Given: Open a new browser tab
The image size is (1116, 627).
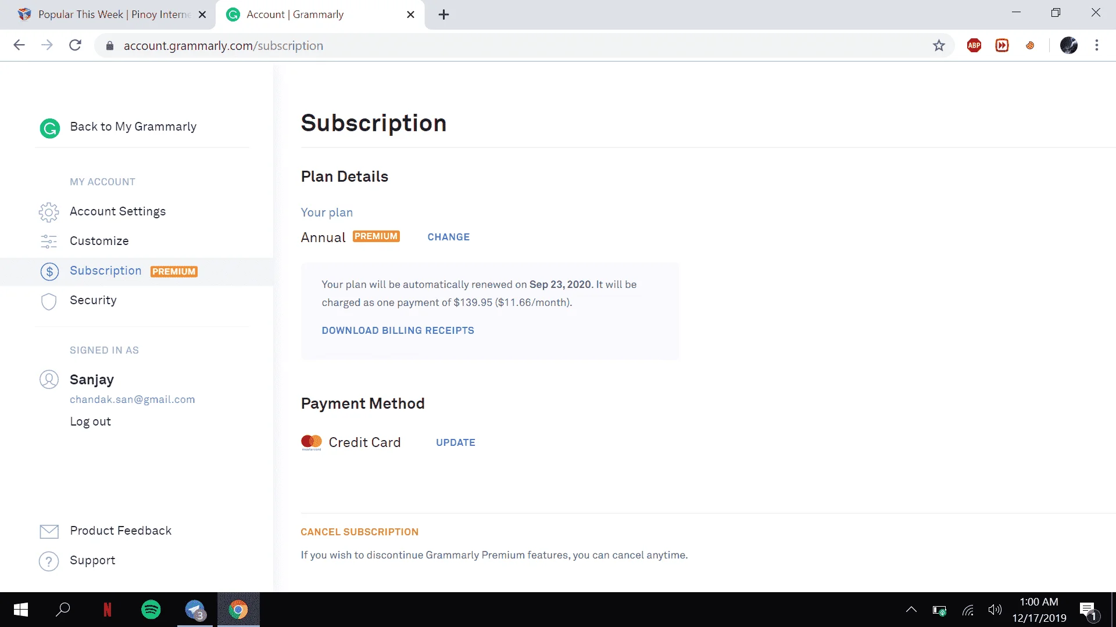Looking at the screenshot, I should pos(443,15).
